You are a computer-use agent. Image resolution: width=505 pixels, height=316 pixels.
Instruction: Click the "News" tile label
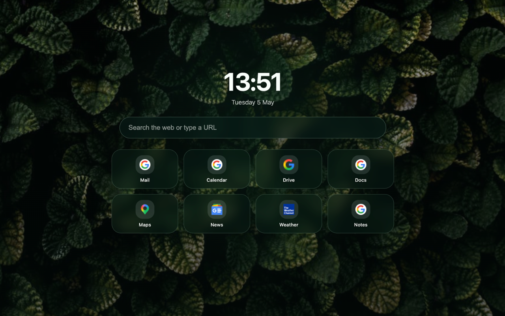(x=217, y=225)
